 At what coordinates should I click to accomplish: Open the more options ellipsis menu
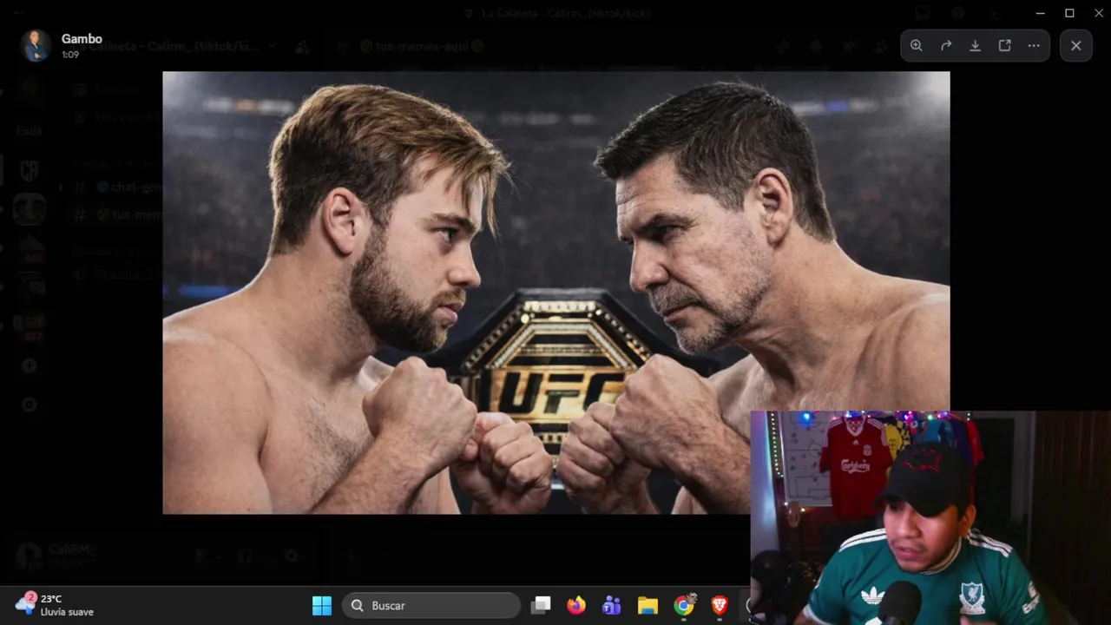(x=1034, y=46)
